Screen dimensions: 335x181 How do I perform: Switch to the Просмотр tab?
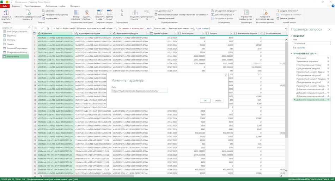click(x=75, y=6)
